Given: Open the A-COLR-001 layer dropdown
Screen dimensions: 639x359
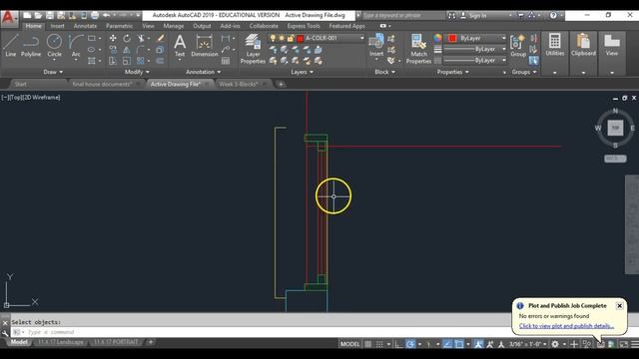Looking at the screenshot, I should click(x=317, y=38).
